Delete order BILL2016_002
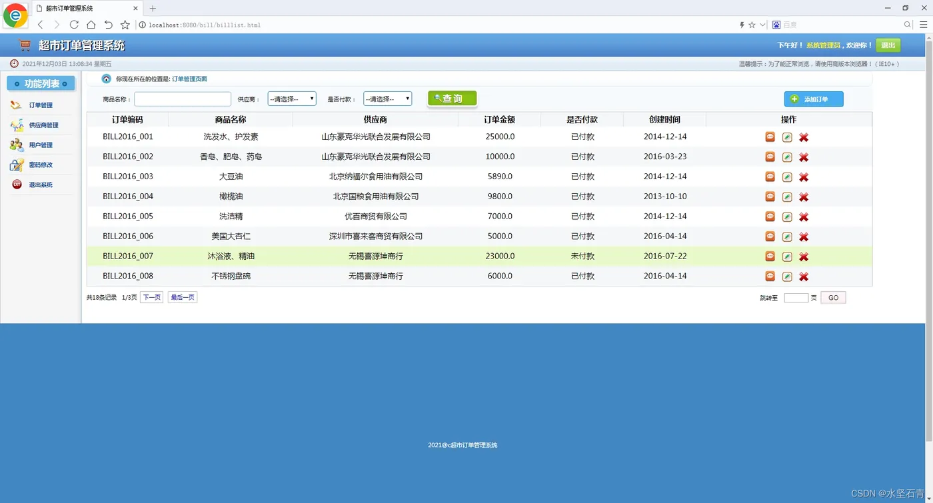 click(x=804, y=157)
